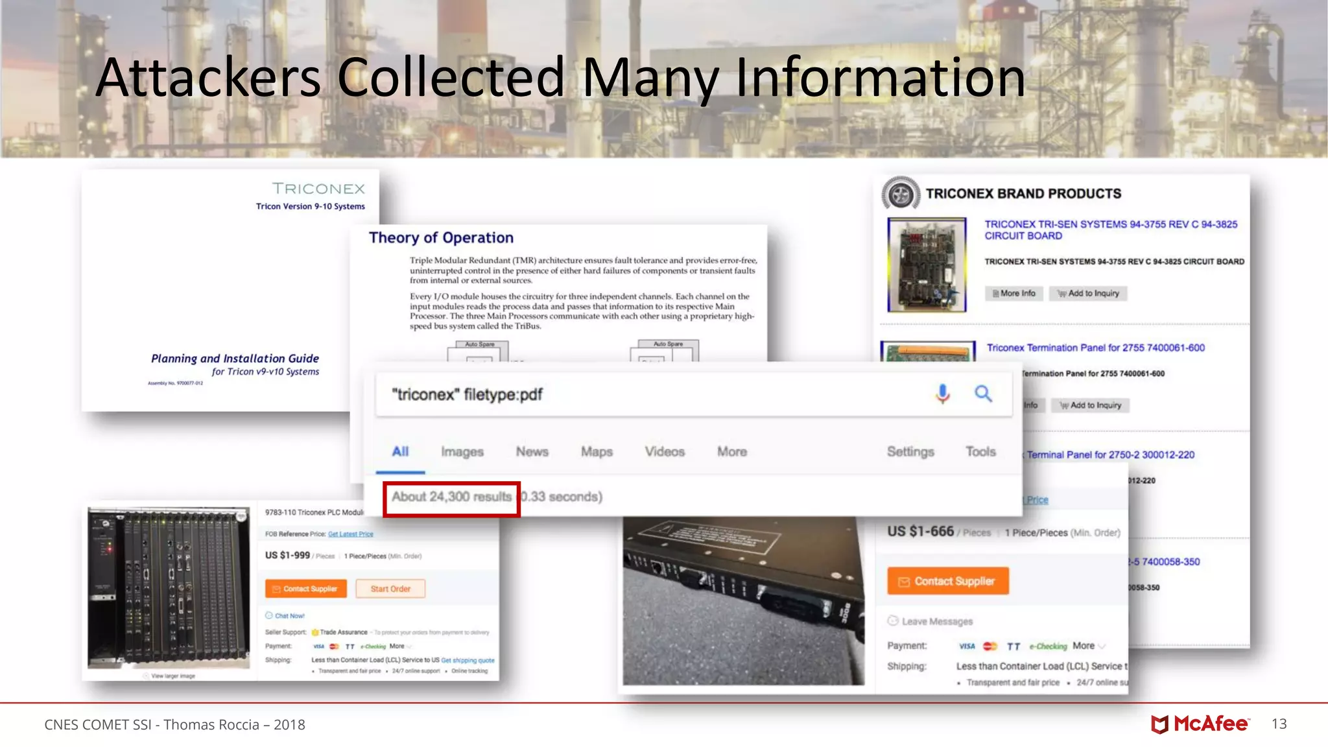
Task: Click footer CNES COMET SSI - Thomas Roccia text
Action: (x=174, y=724)
